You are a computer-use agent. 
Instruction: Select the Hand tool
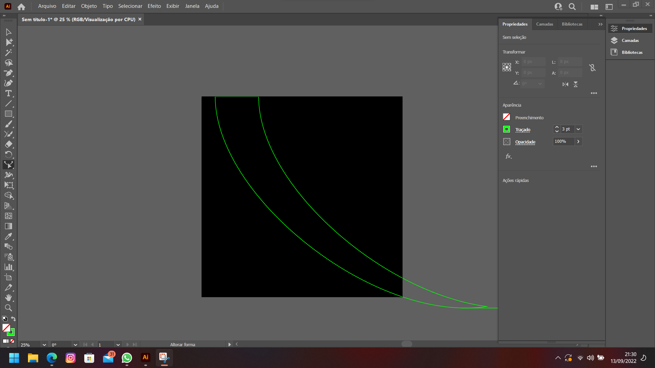[x=9, y=298]
